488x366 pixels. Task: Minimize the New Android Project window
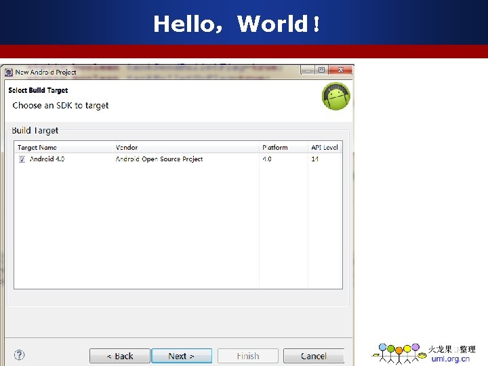[308, 70]
